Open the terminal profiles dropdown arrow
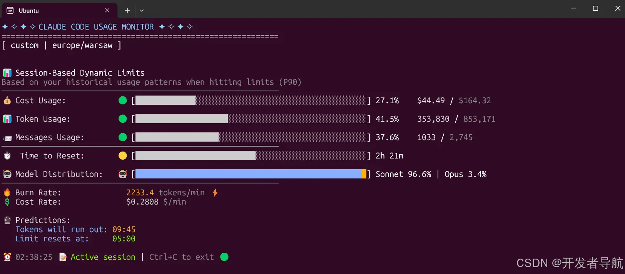625x274 pixels. pyautogui.click(x=142, y=10)
